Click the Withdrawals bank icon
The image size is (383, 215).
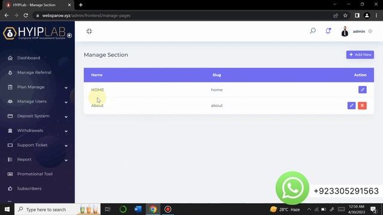(x=10, y=131)
